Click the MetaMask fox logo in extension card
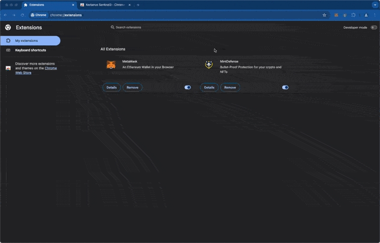This screenshot has width=380, height=243. [x=111, y=65]
